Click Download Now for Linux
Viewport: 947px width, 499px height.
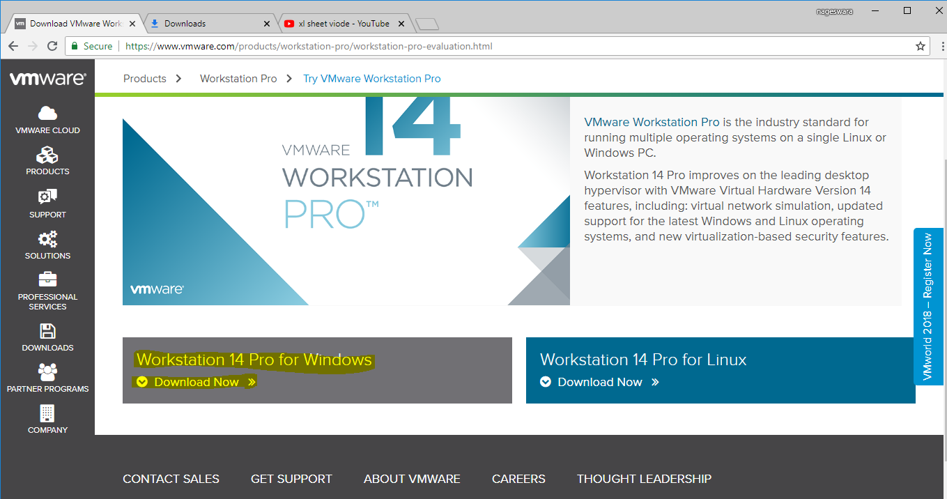[x=600, y=382]
